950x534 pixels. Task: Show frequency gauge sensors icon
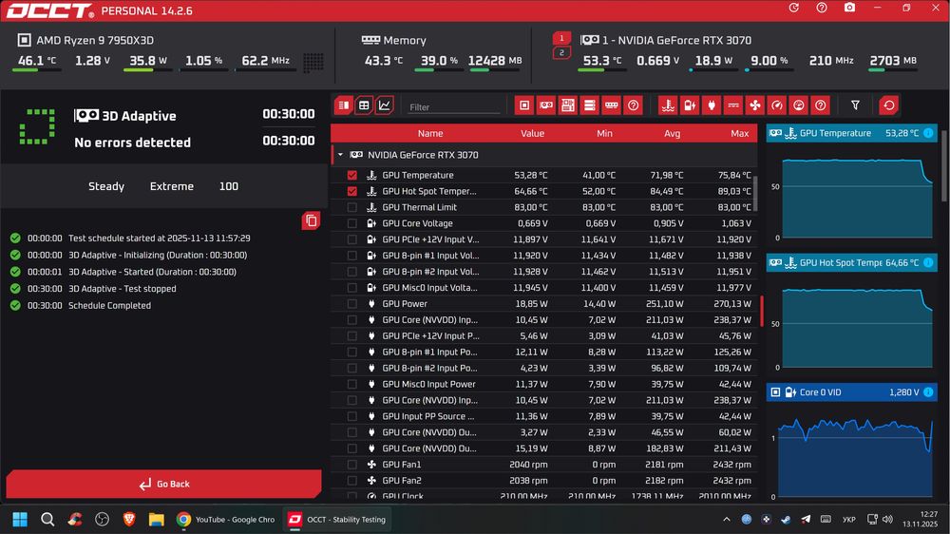777,105
